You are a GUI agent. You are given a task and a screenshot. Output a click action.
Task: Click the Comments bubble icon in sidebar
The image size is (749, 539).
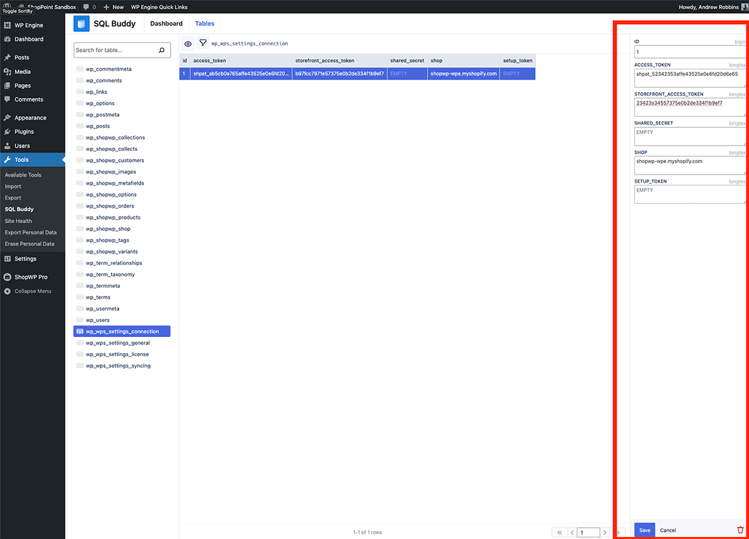pos(7,99)
